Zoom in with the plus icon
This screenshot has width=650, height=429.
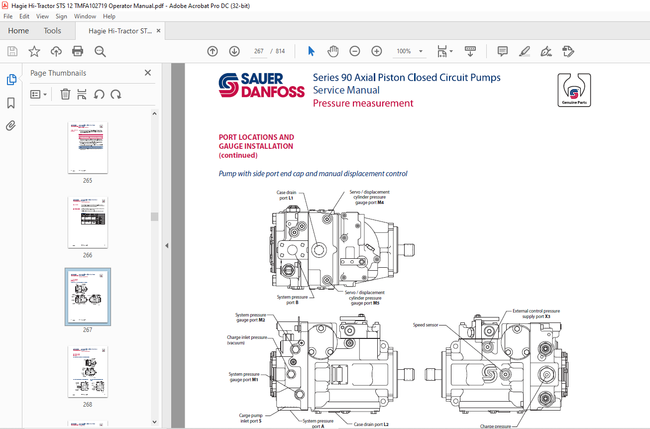tap(377, 51)
